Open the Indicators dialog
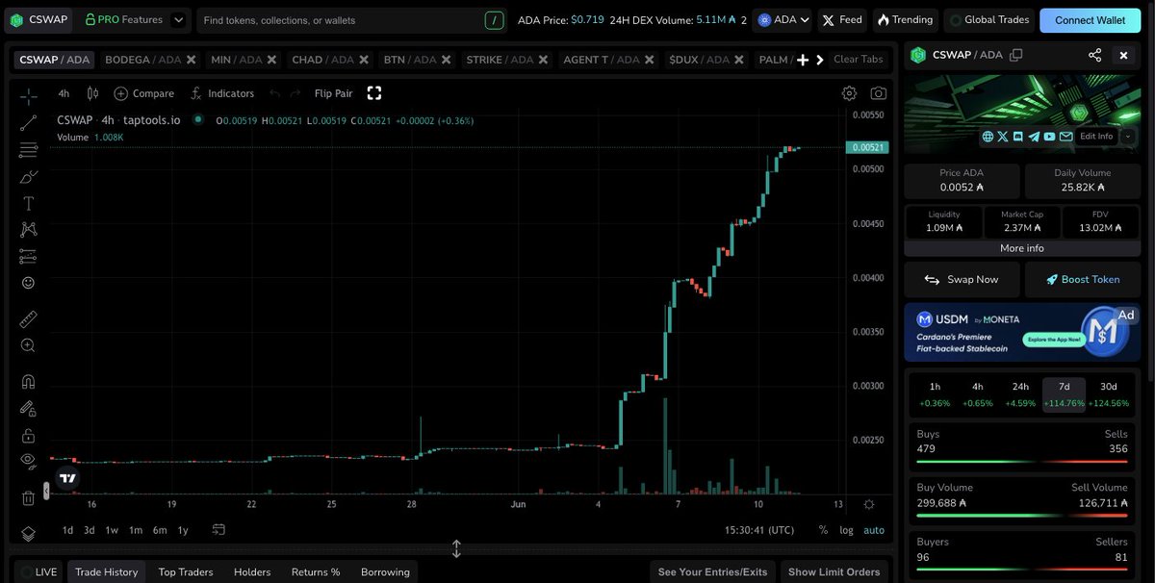The image size is (1155, 583). tap(222, 93)
